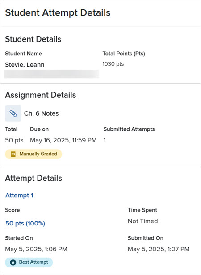Click the Started On date May 5, 1:06 PM
The width and height of the screenshot is (201, 275).
(36, 249)
